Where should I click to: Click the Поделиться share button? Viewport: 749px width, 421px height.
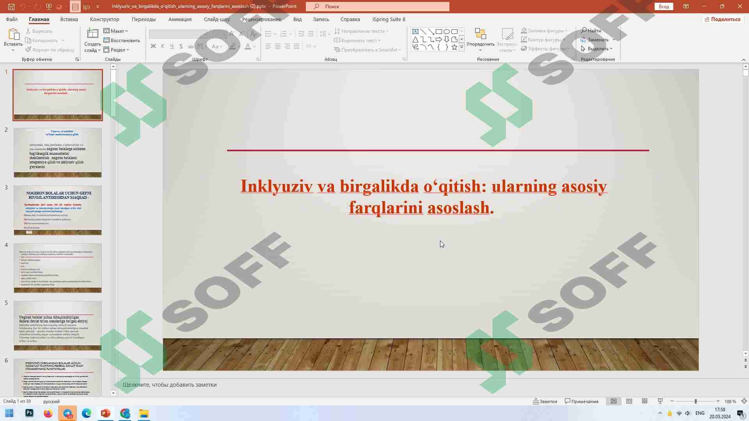723,19
